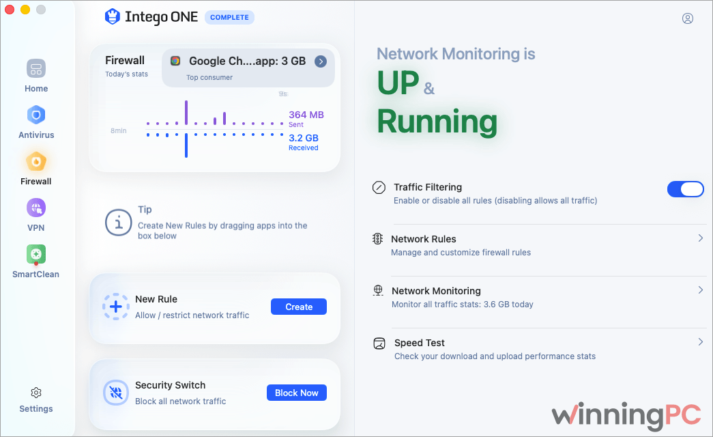Click 'Google Ch....app: 3 GB' text
The height and width of the screenshot is (437, 713).
point(248,61)
